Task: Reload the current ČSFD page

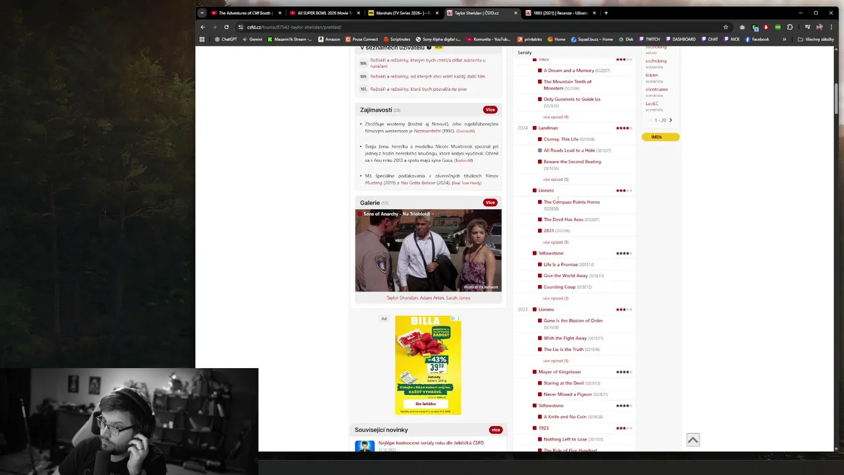Action: tap(226, 27)
